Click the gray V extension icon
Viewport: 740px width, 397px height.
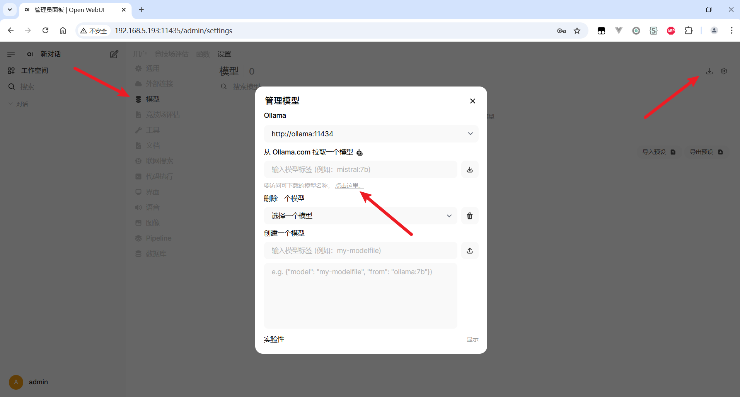tap(619, 31)
